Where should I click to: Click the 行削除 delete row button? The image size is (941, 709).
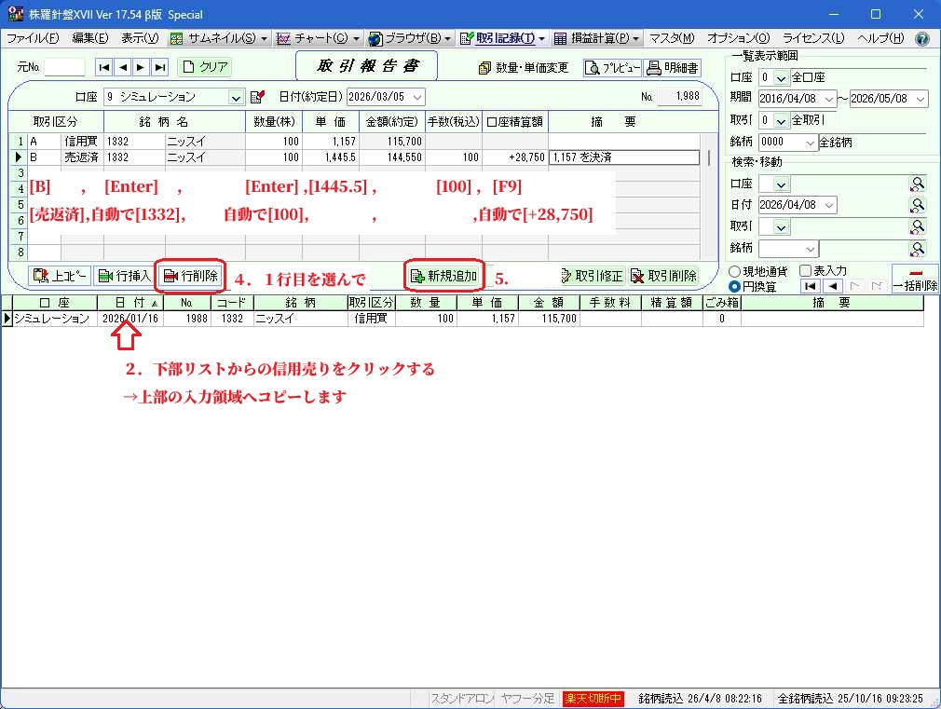191,276
